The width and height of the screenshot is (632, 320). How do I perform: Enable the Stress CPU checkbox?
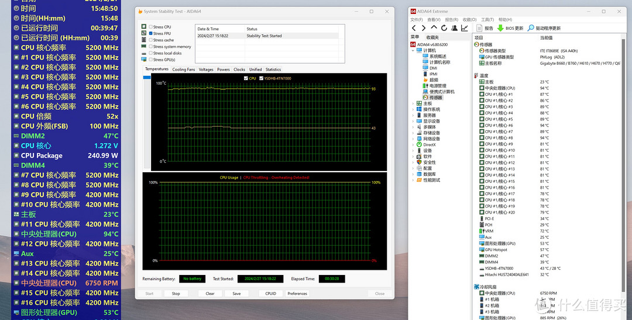point(151,27)
